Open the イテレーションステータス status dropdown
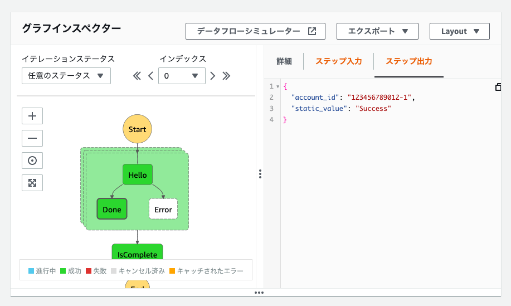 (66, 76)
